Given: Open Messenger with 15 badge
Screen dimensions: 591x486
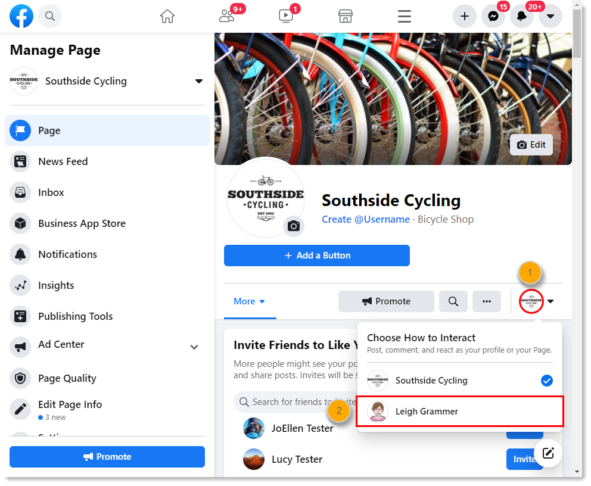Looking at the screenshot, I should pos(493,16).
